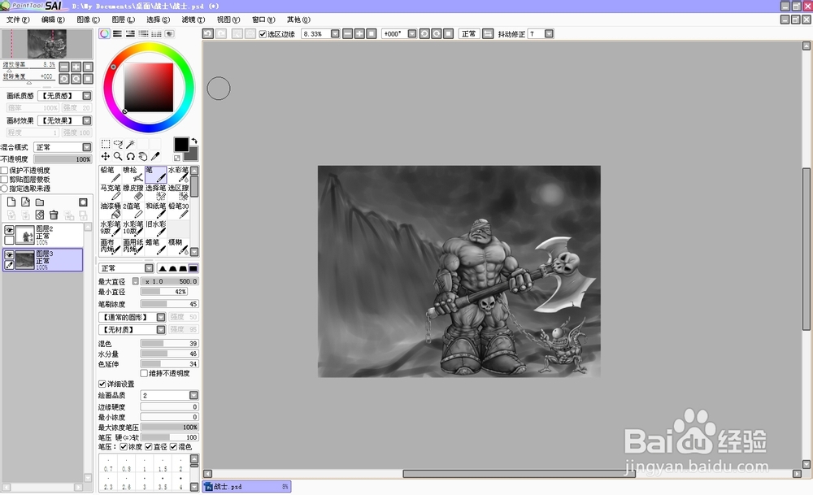Open the 滤镜 menu
The width and height of the screenshot is (813, 495).
point(193,20)
